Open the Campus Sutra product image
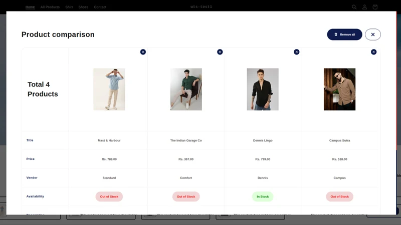The height and width of the screenshot is (225, 401). 340,89
